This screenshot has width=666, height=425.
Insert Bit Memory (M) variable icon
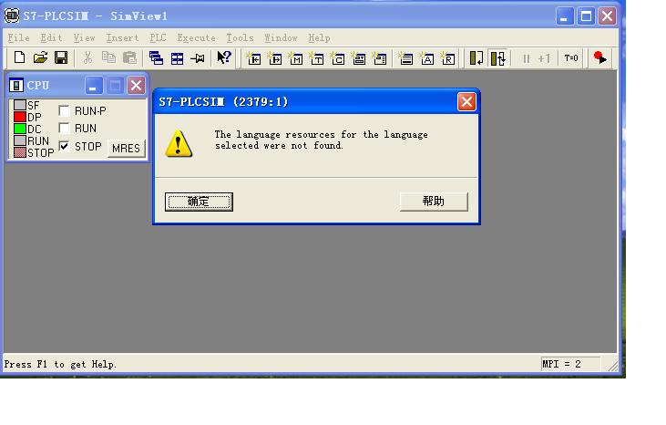295,58
